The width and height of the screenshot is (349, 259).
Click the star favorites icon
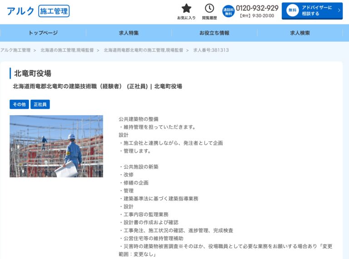click(186, 9)
